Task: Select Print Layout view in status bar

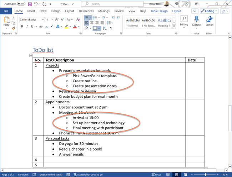Action: [177, 174]
